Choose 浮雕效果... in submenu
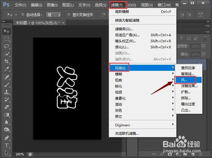 (x=189, y=86)
